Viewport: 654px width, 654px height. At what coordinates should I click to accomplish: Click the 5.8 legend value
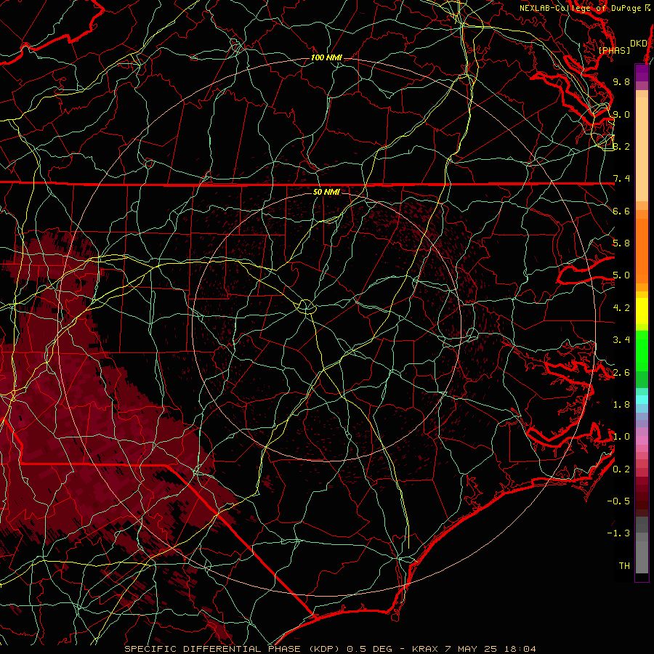point(621,243)
